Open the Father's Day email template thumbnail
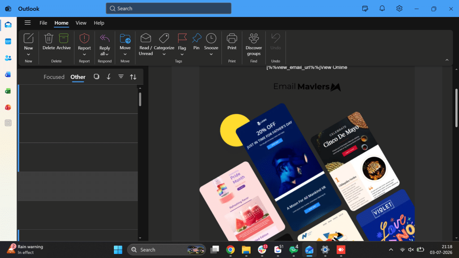 [x=288, y=167]
